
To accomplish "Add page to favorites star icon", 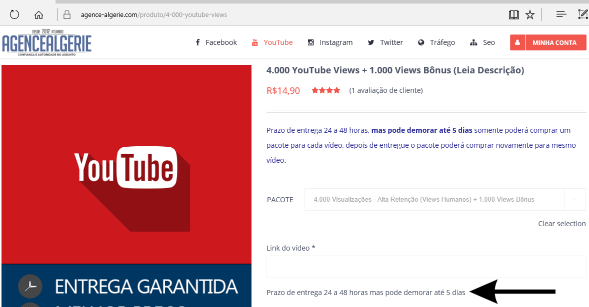I will [530, 14].
